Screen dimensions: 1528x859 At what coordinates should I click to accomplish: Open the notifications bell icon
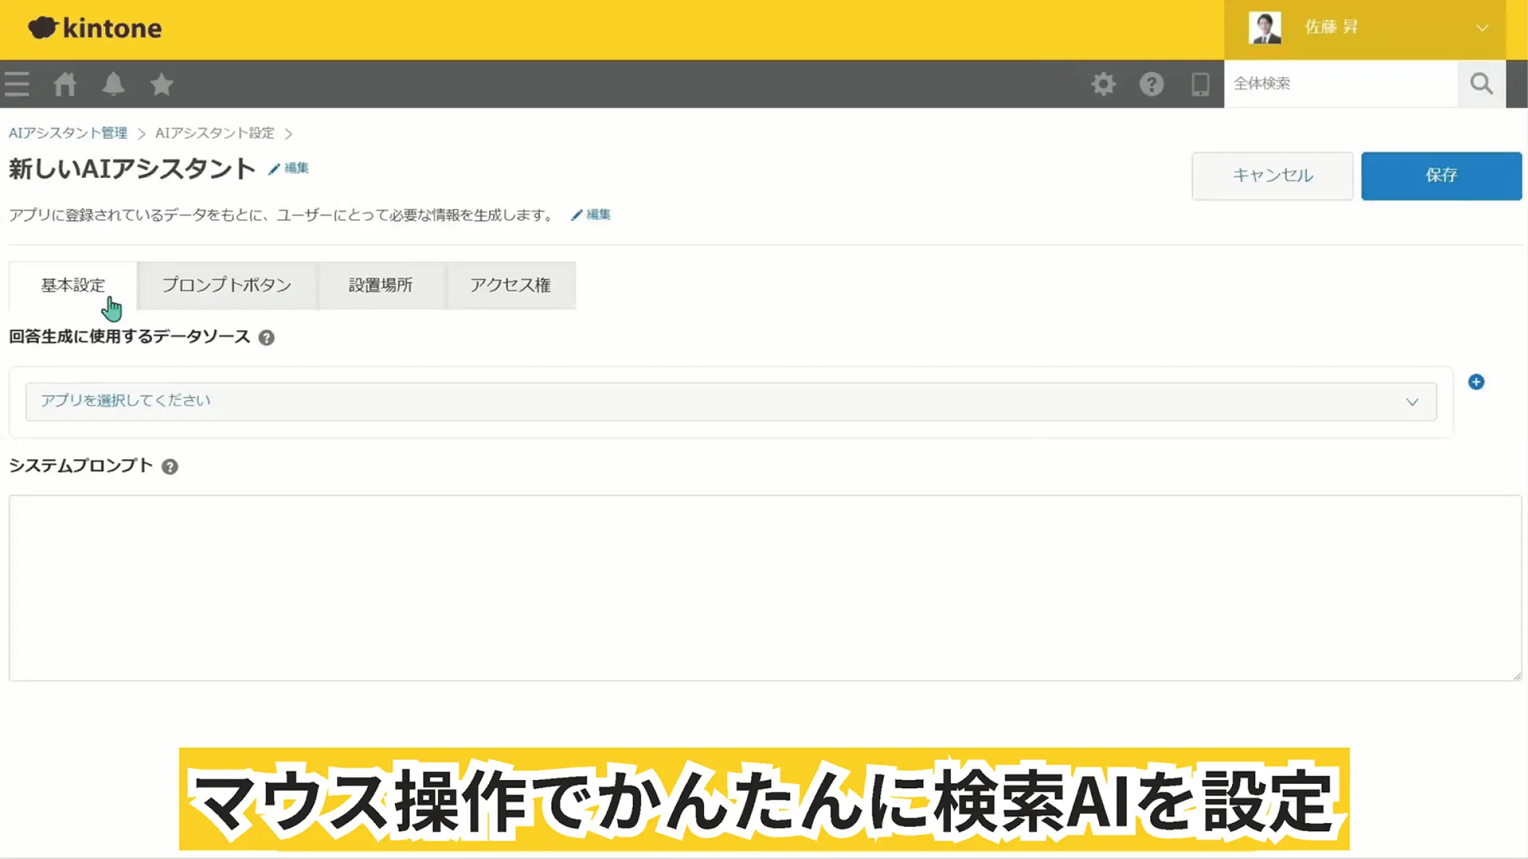pos(113,84)
